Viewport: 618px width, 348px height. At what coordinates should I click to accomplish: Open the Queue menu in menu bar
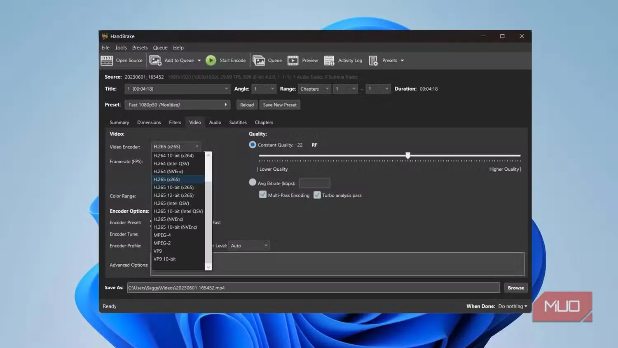tap(160, 48)
